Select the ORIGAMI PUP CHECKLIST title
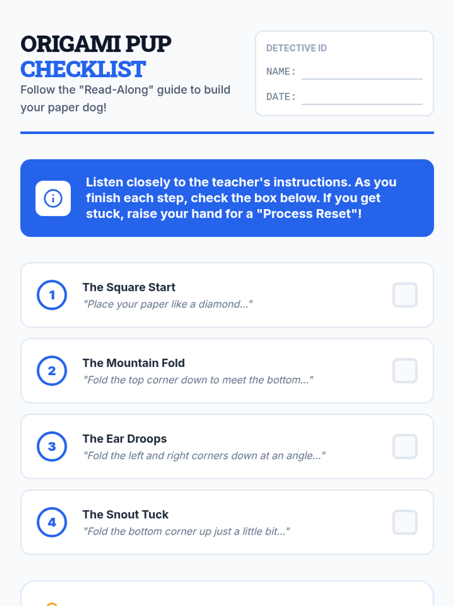Image resolution: width=454 pixels, height=606 pixels. click(x=96, y=56)
